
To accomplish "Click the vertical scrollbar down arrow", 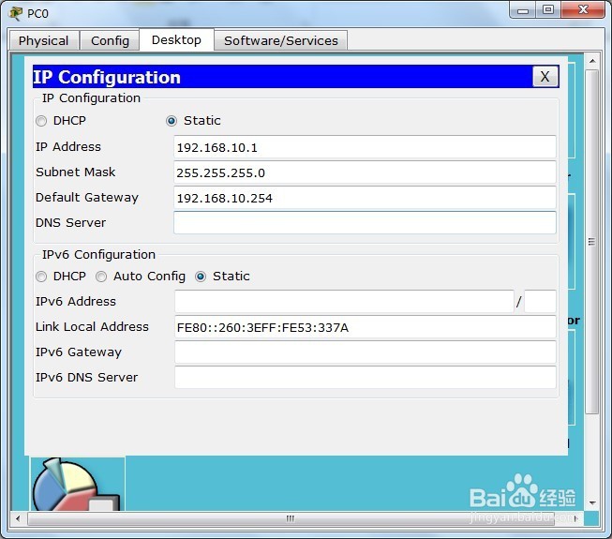I will click(592, 502).
